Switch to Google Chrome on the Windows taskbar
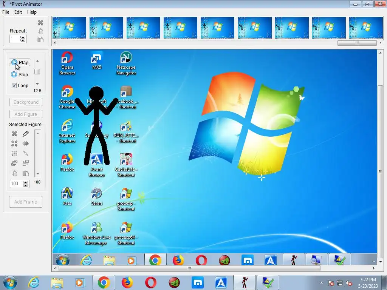The width and height of the screenshot is (387, 290). (104, 282)
